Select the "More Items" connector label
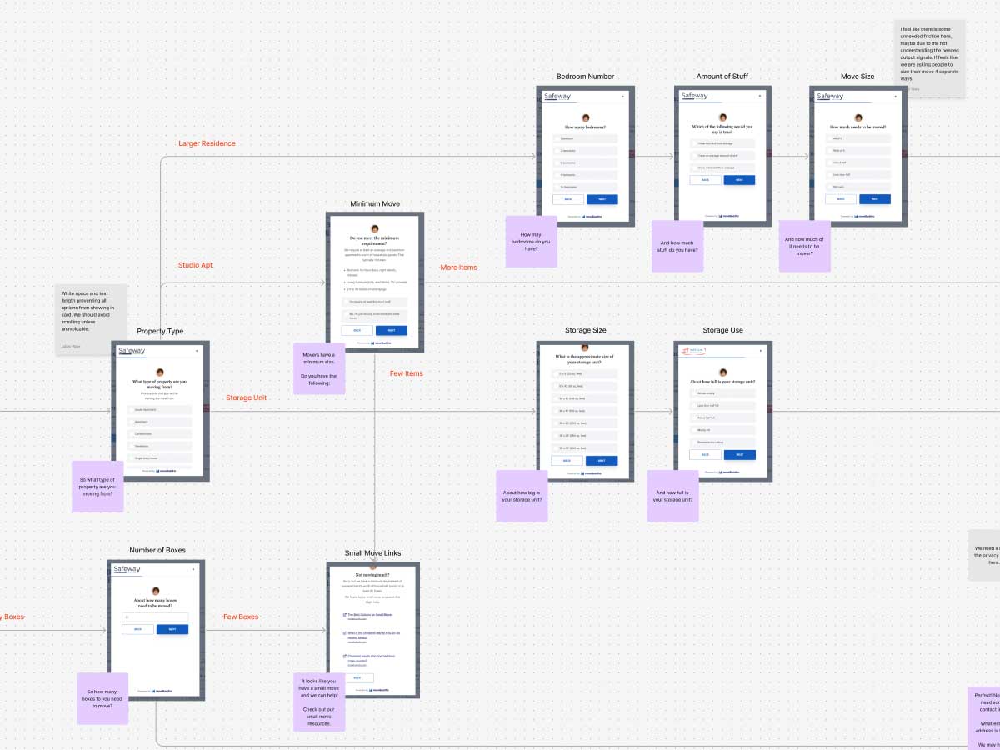Image resolution: width=1000 pixels, height=750 pixels. coord(458,267)
